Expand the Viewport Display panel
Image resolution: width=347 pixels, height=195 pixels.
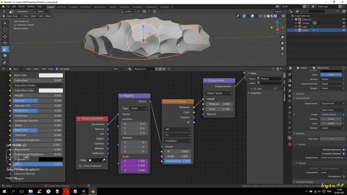(x=304, y=182)
